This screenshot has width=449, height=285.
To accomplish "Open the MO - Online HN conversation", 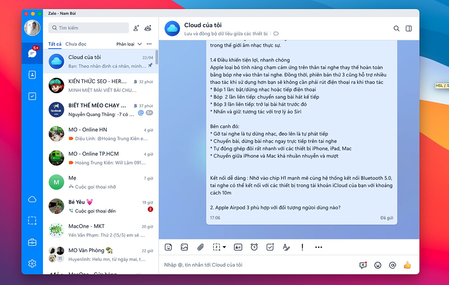I will pos(100,134).
